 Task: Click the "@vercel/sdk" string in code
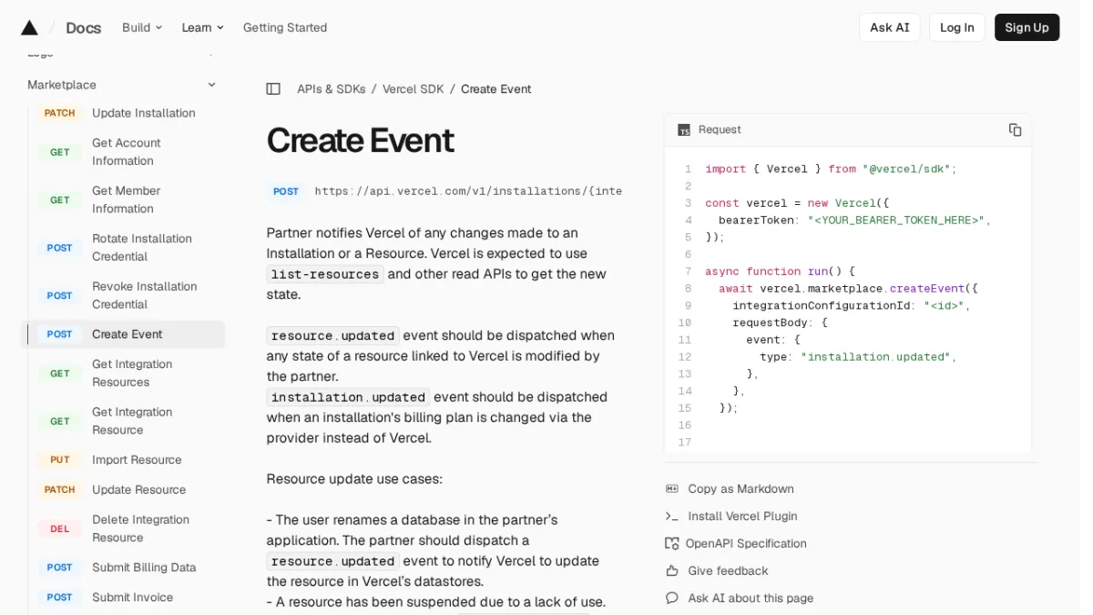(906, 169)
